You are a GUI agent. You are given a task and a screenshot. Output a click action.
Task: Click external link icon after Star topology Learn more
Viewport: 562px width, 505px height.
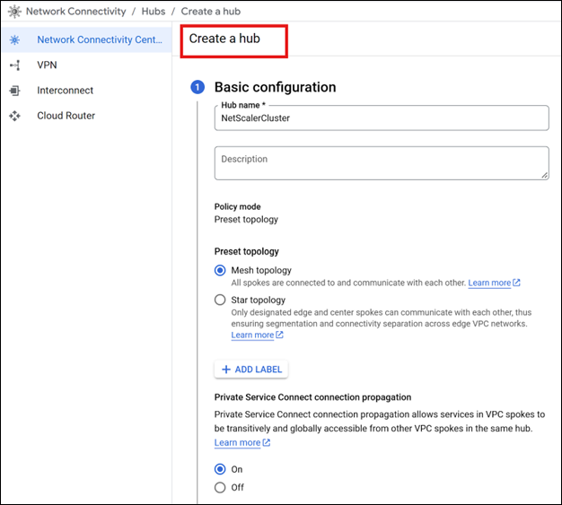279,335
